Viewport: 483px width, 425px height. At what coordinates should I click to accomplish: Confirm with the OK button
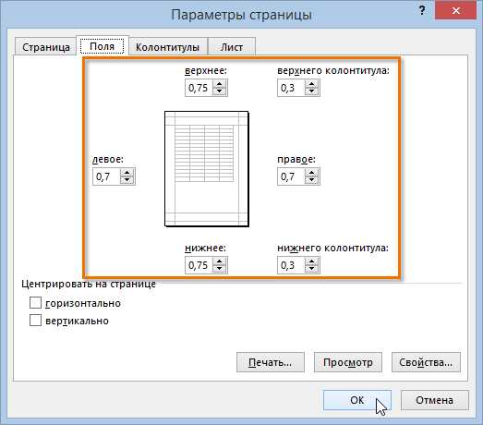(x=357, y=400)
